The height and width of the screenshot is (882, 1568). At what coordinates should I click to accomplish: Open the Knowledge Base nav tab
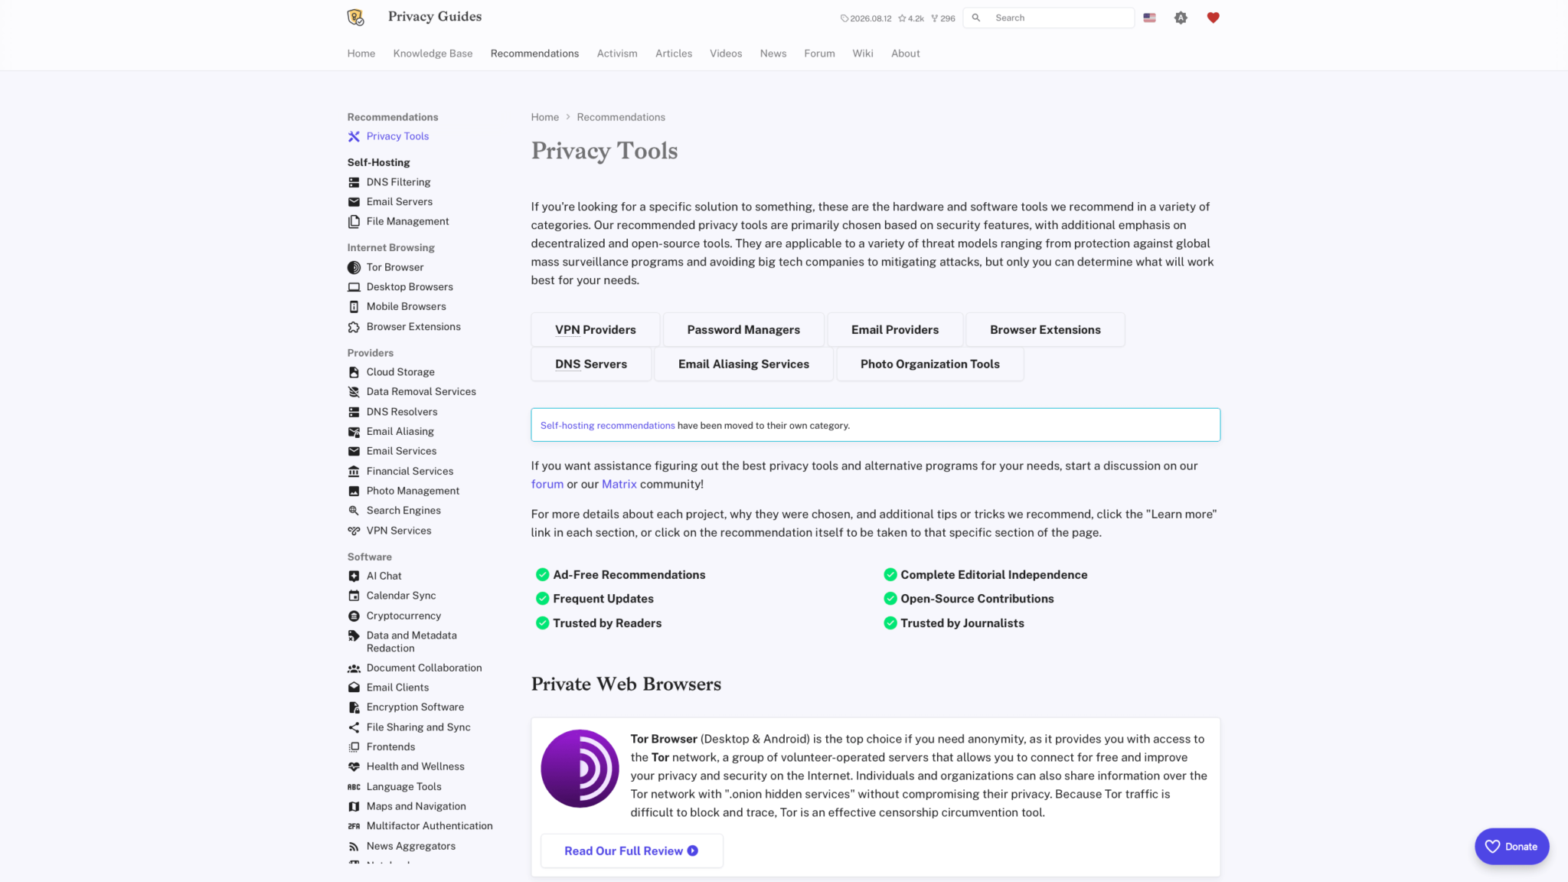[x=433, y=54]
